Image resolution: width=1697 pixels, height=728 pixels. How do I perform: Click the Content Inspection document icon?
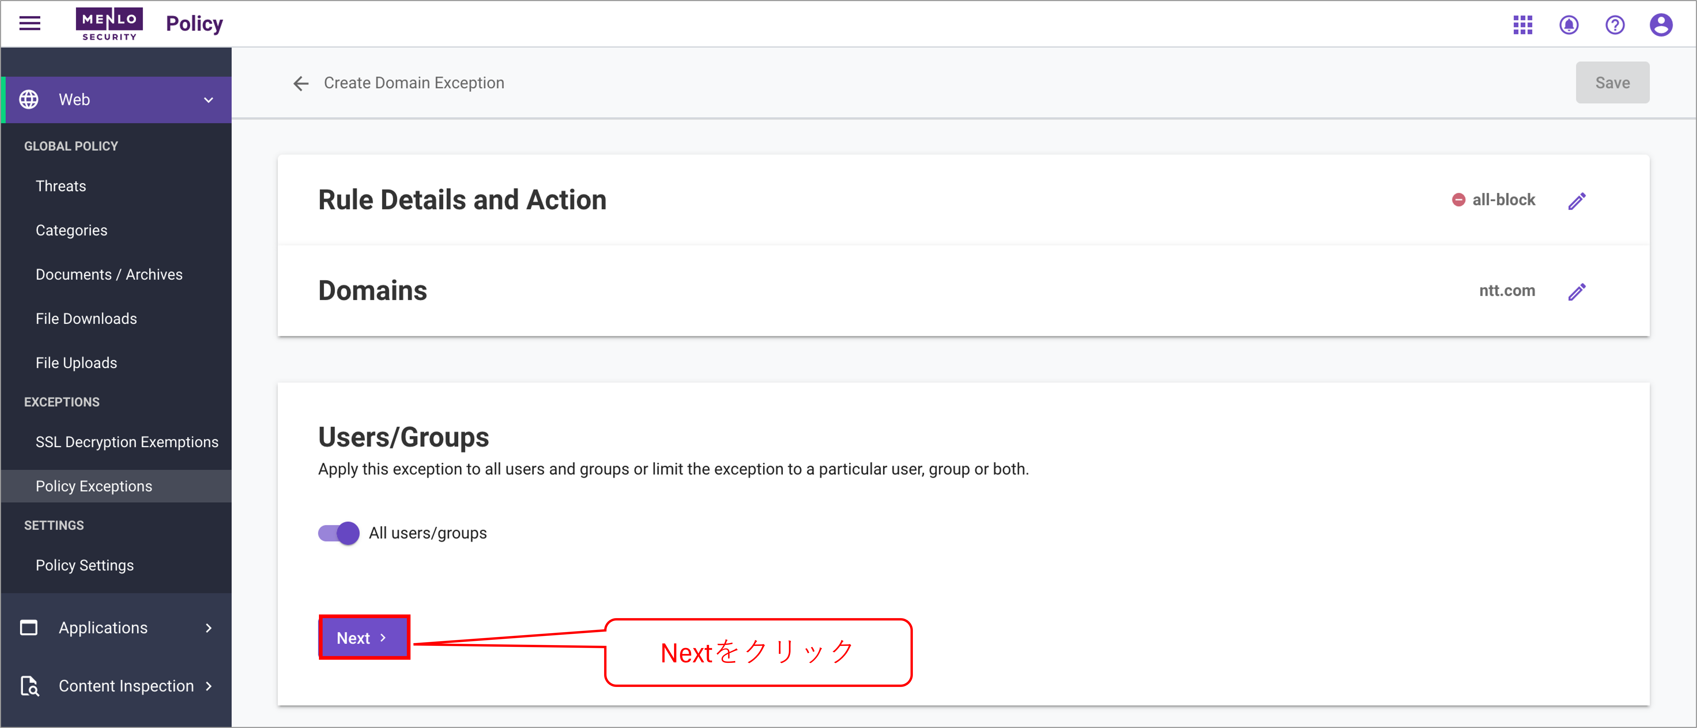coord(30,686)
